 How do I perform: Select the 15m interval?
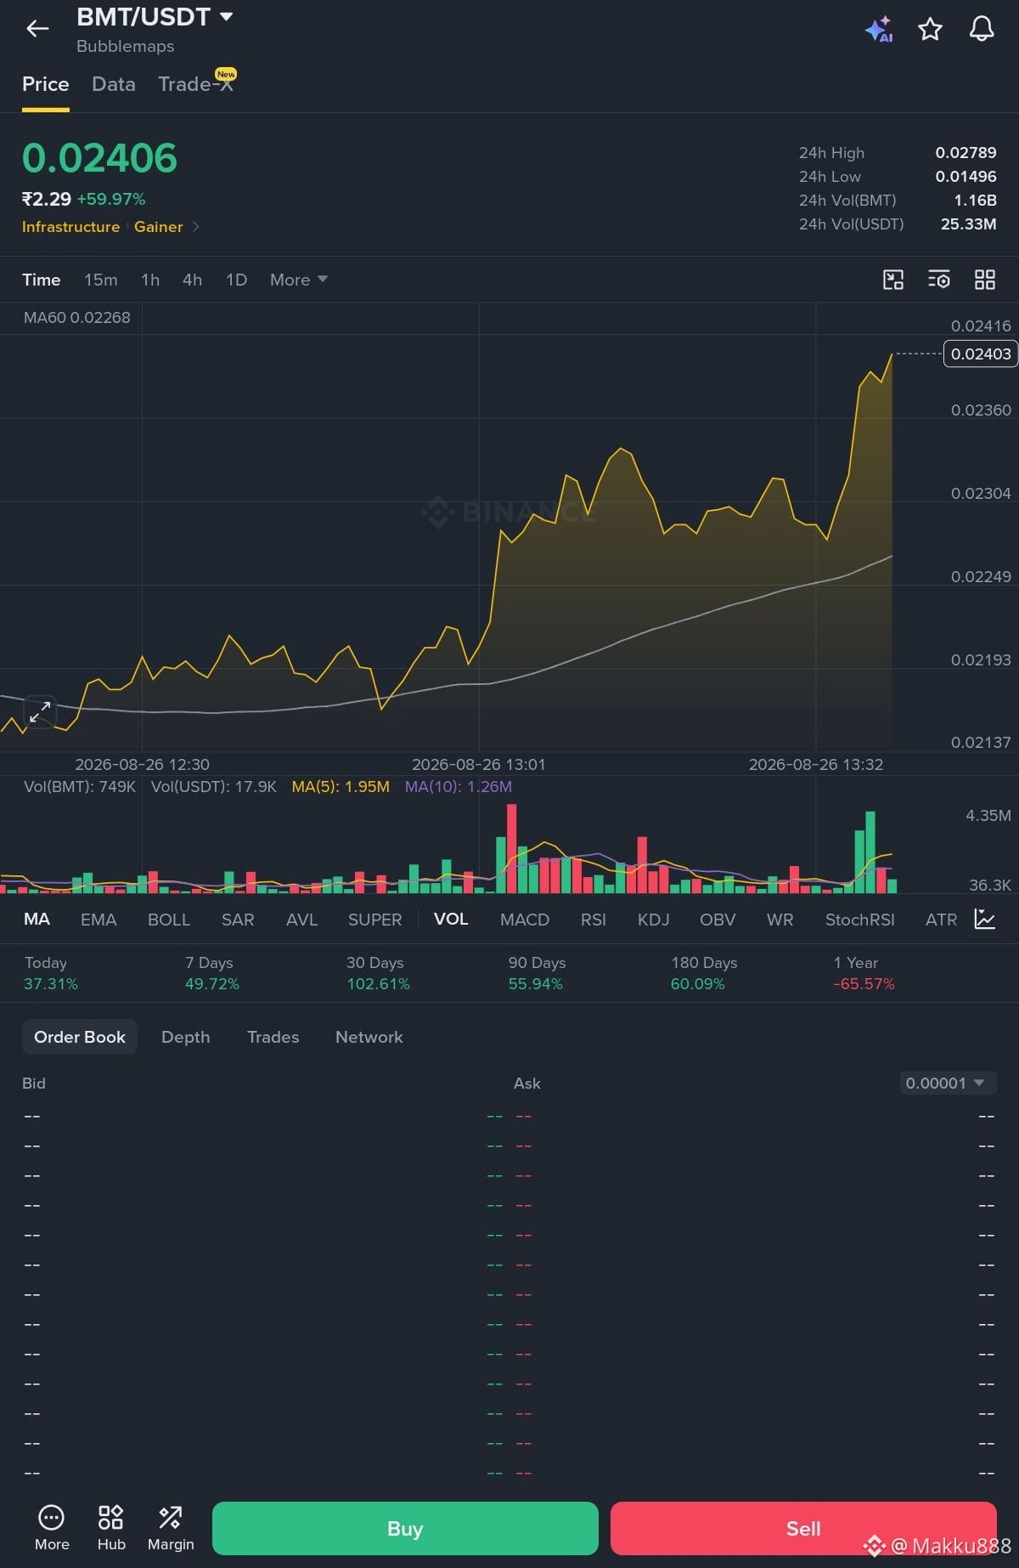click(x=101, y=280)
